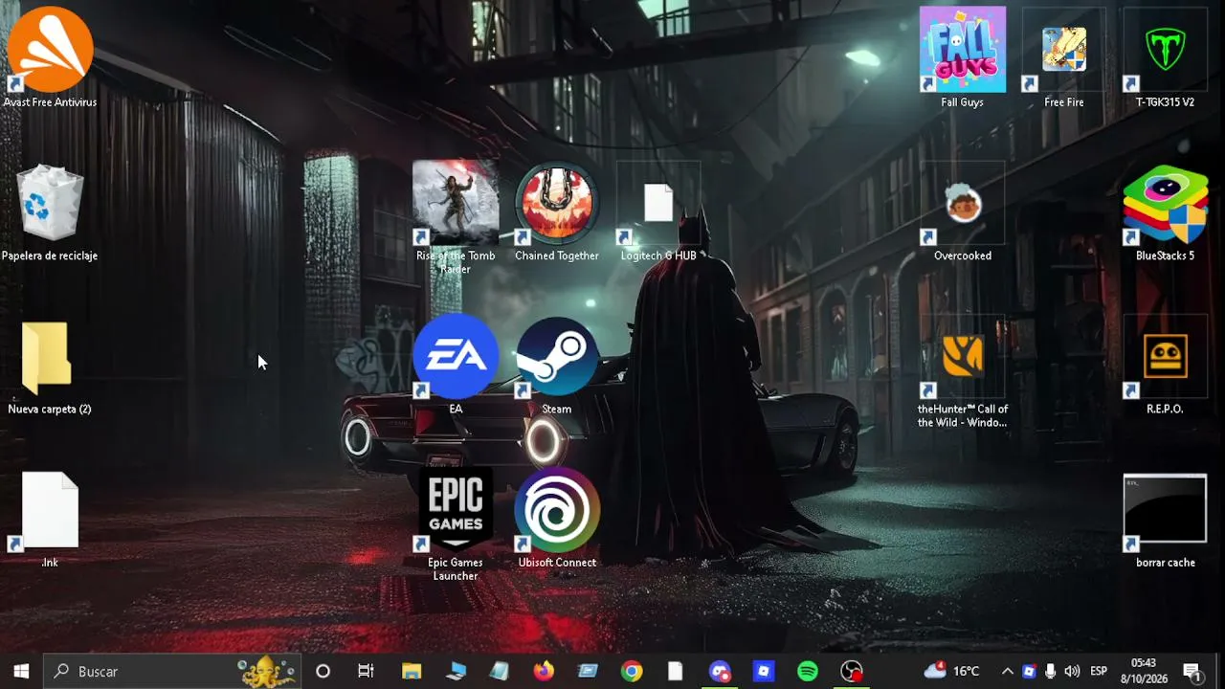Select the EA app shortcut
This screenshot has width=1225, height=689.
click(456, 366)
